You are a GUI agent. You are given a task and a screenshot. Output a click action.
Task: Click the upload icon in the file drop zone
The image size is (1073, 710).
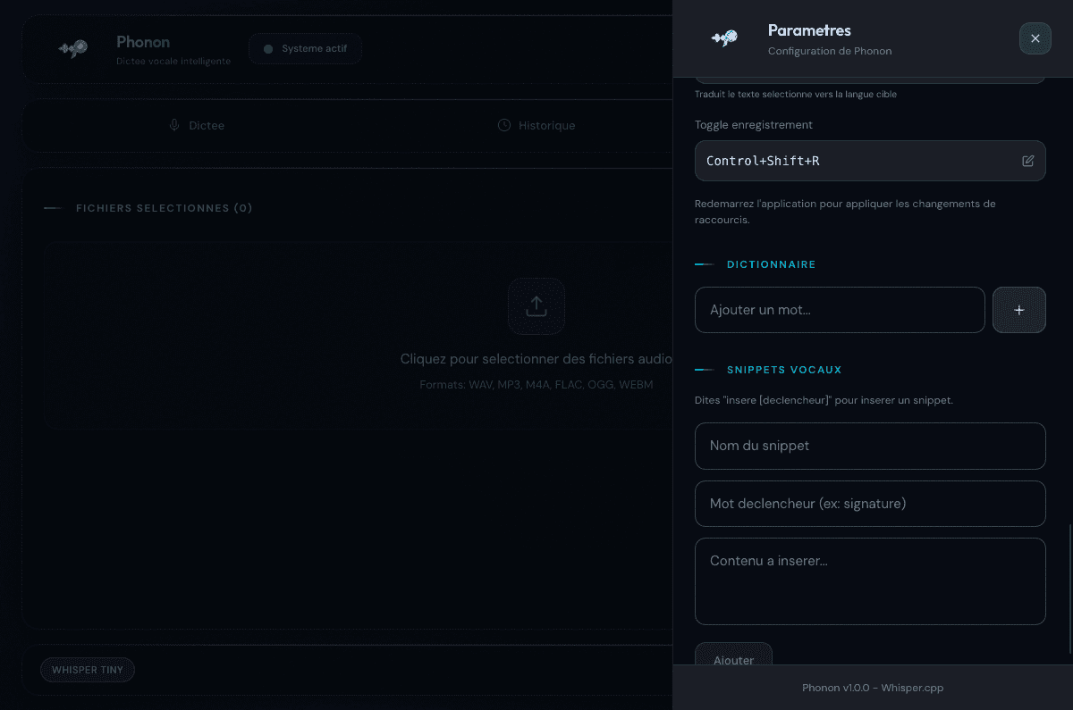click(x=536, y=306)
